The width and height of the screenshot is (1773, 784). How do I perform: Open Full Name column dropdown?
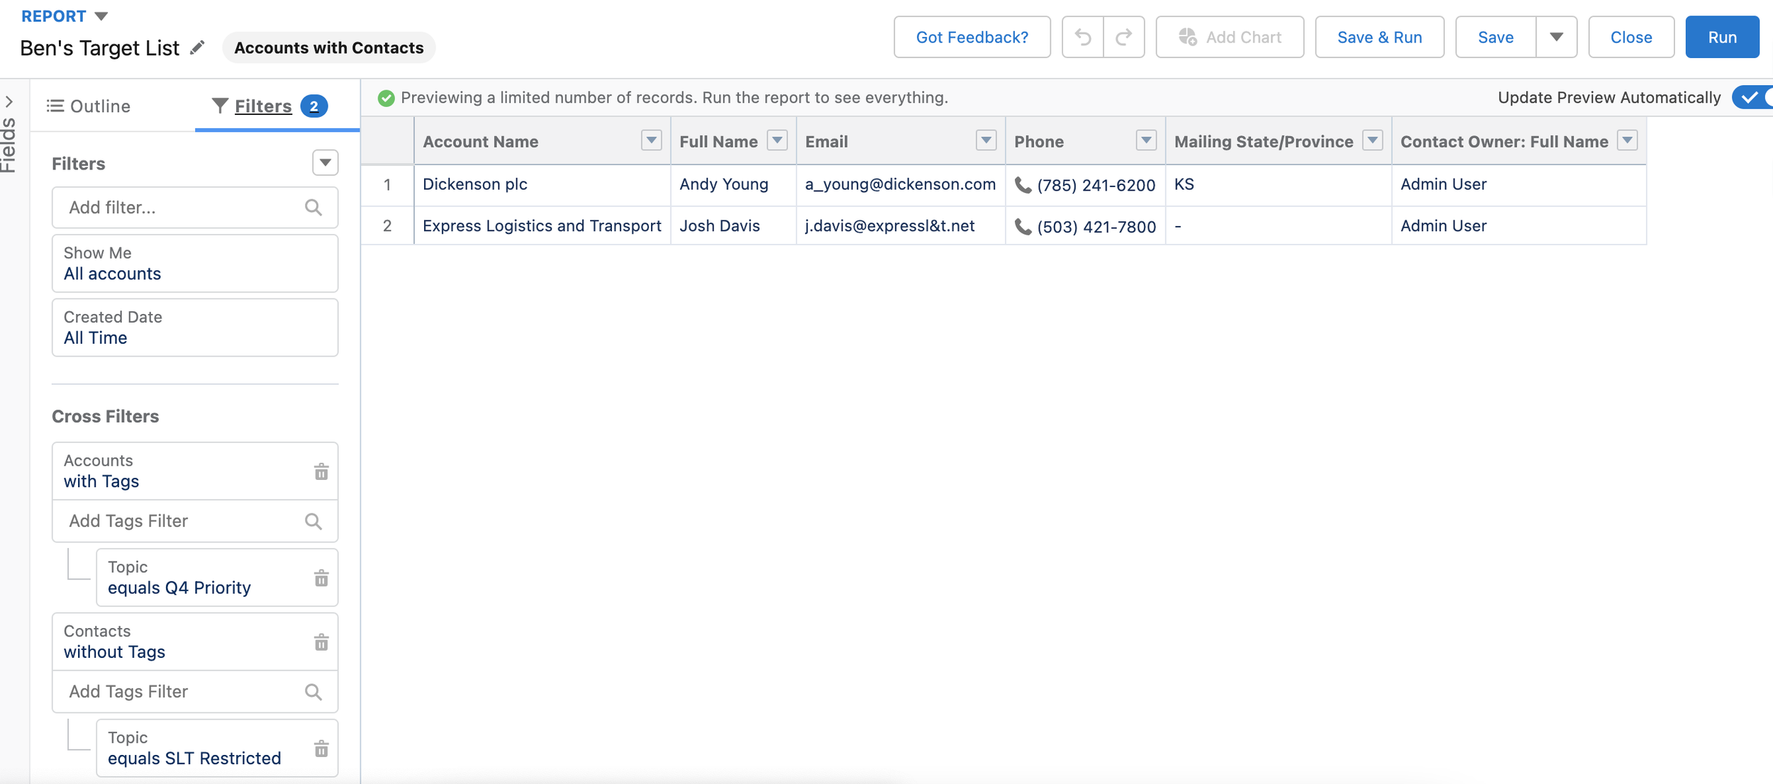point(777,140)
